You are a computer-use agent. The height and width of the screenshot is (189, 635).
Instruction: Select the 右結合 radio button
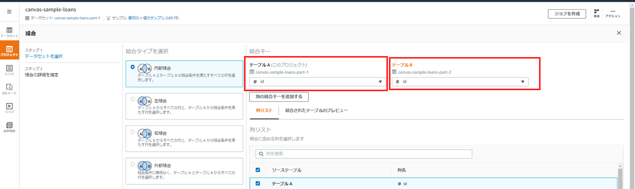133,131
